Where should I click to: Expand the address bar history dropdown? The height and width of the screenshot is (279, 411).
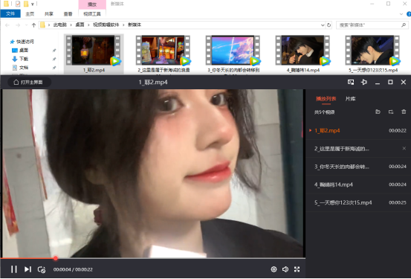click(323, 25)
